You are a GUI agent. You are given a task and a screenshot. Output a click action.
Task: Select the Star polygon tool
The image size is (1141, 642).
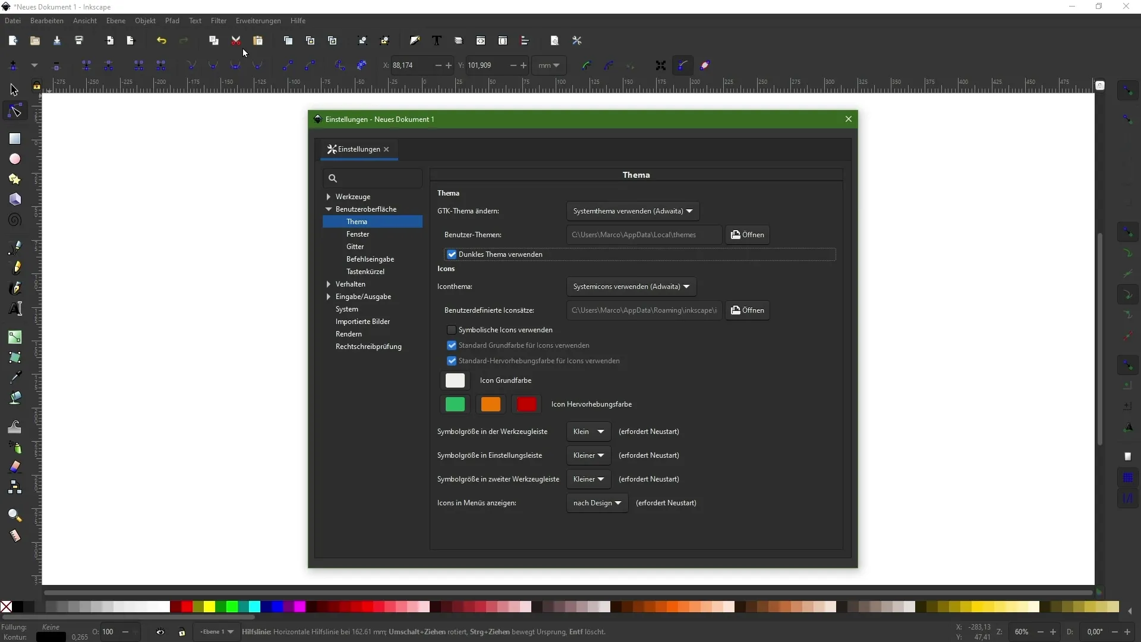click(x=14, y=179)
